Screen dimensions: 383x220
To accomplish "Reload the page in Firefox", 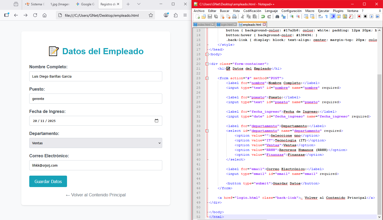I will [35, 15].
